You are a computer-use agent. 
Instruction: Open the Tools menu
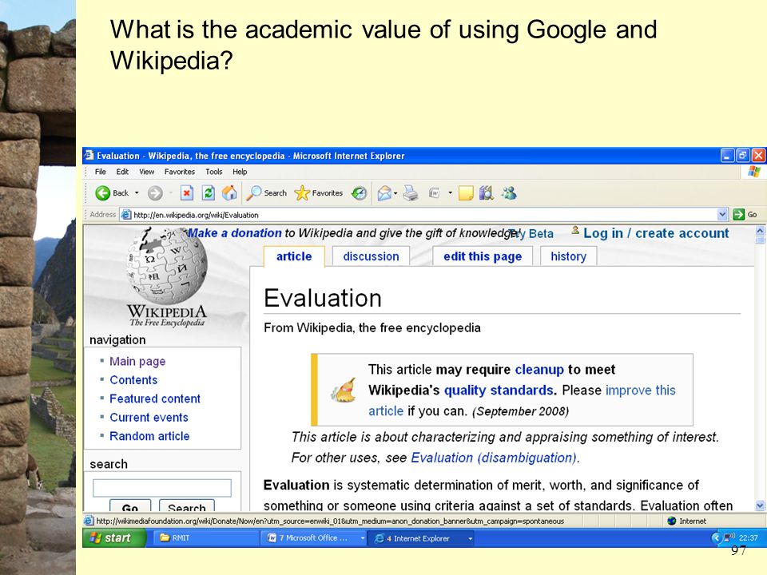214,172
